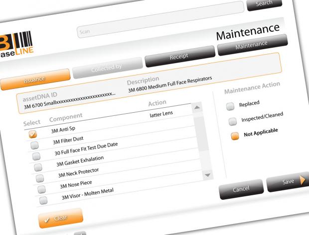Click the BaseLine barcode logo
This screenshot has width=309, height=235.
[x=16, y=45]
